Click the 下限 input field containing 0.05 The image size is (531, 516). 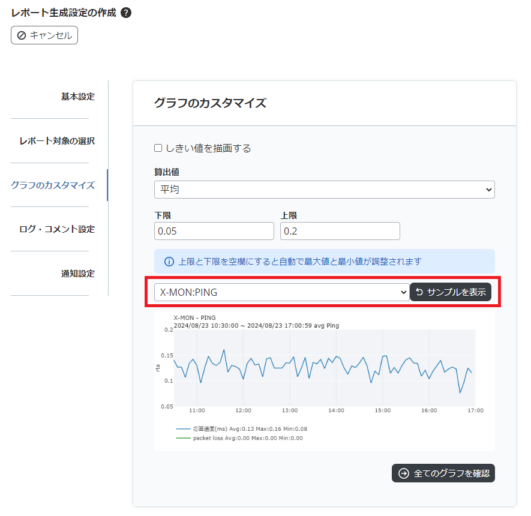tap(214, 231)
